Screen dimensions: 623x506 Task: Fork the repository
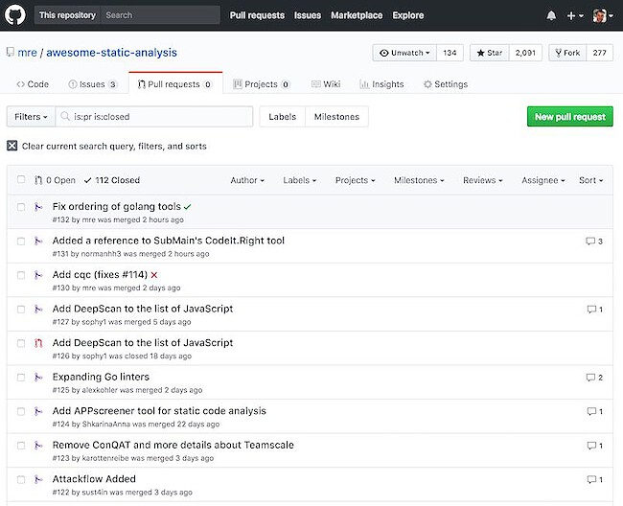567,53
